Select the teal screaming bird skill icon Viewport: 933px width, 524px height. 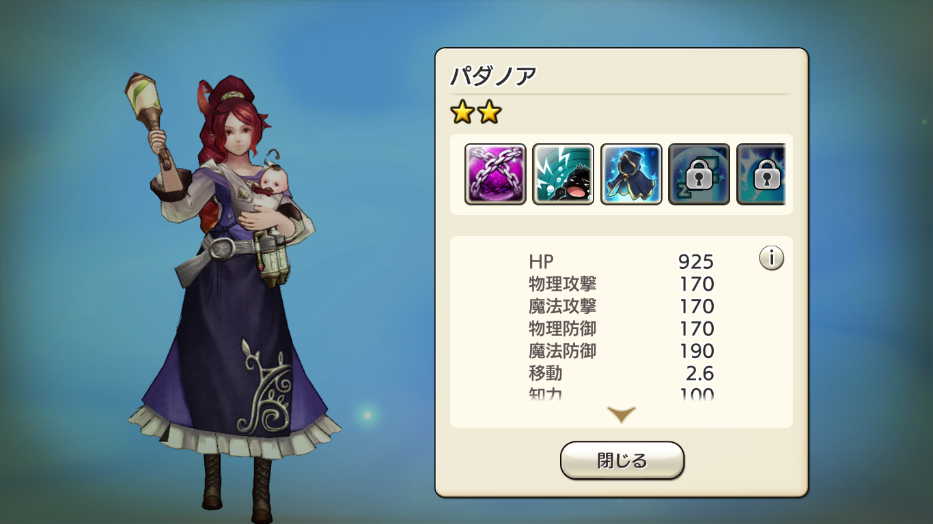tap(563, 174)
